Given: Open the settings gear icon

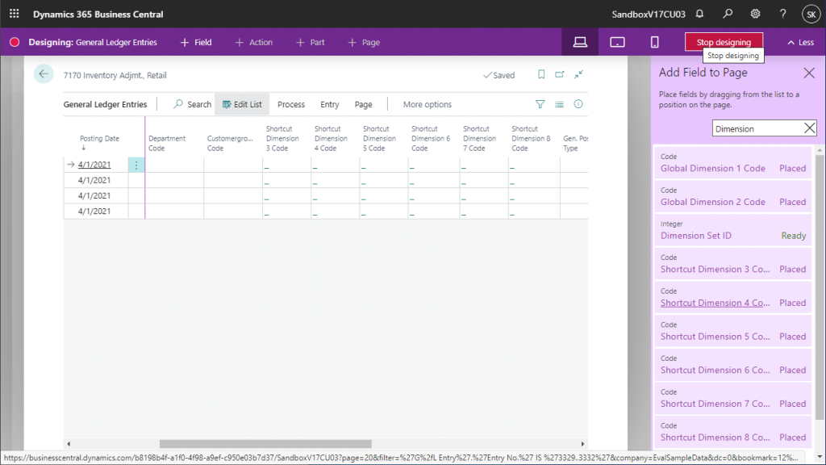Looking at the screenshot, I should pos(755,14).
